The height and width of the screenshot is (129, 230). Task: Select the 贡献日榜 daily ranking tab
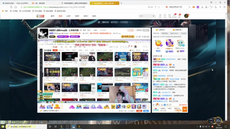tap(156, 34)
